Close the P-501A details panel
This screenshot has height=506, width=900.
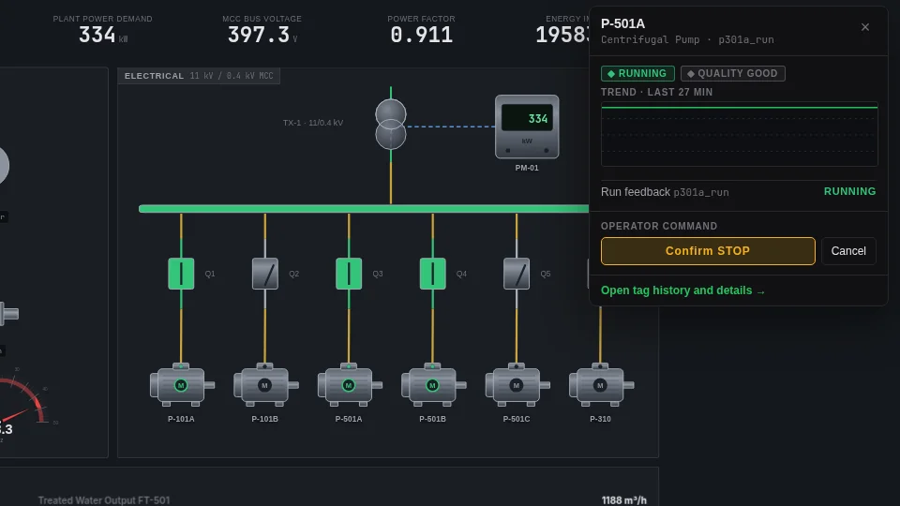[865, 27]
